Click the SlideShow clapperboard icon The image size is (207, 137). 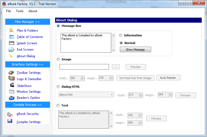[12, 85]
